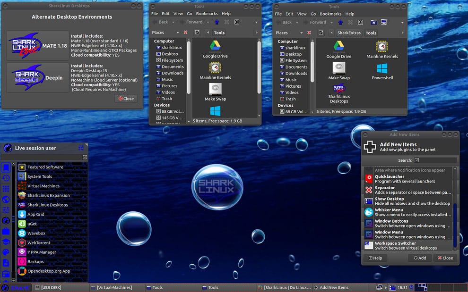The width and height of the screenshot is (468, 292).
Task: Click the Whisker menu category scrollbar down arrow
Action: click(x=13, y=280)
